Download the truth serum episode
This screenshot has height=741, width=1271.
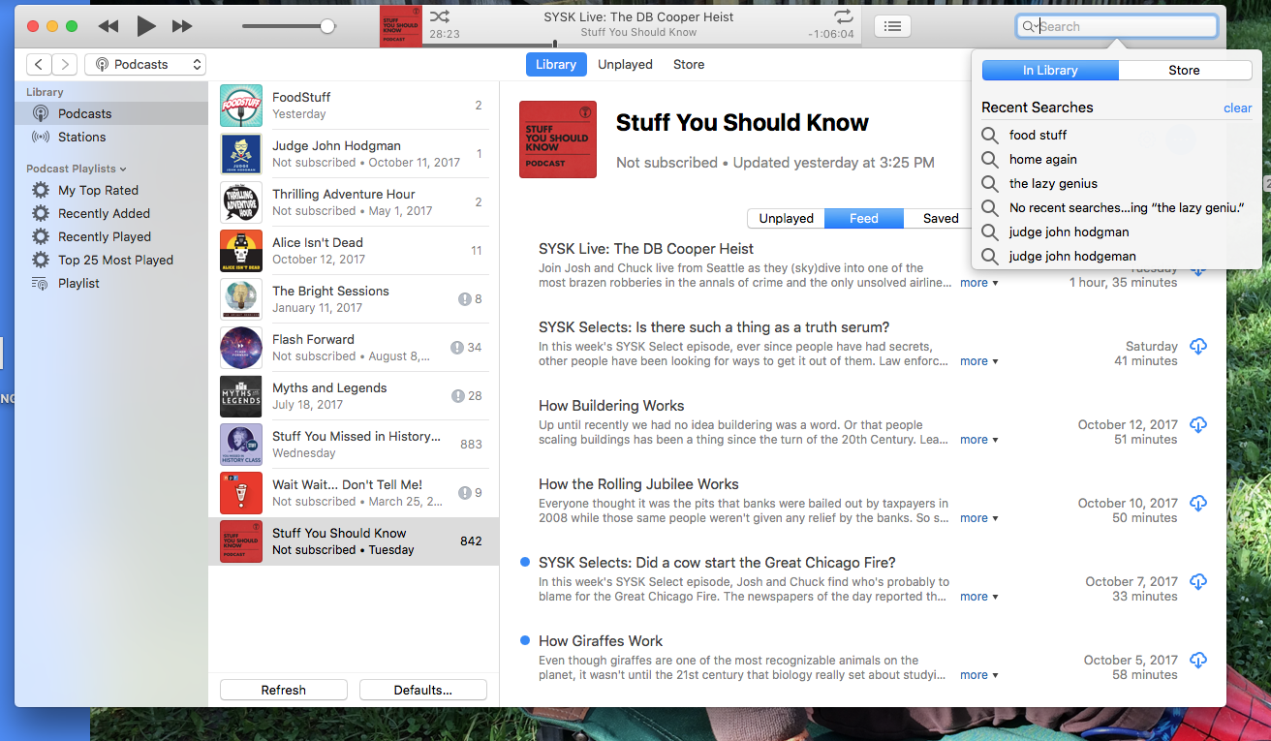(1198, 347)
